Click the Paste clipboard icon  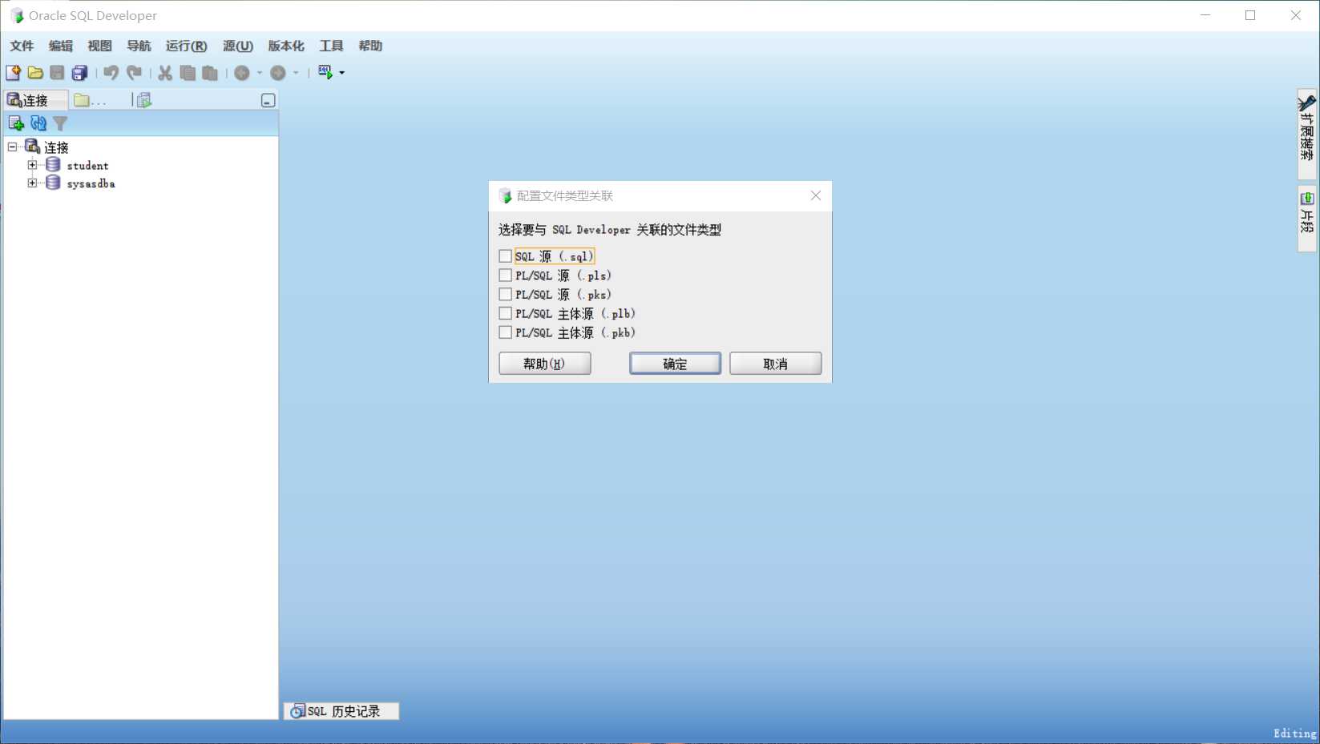click(210, 73)
